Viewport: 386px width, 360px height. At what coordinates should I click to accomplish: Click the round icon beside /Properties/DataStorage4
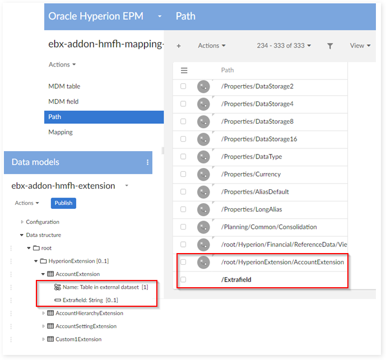(203, 104)
